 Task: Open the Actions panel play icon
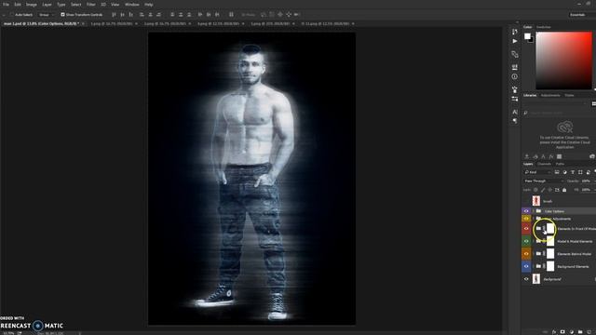[515, 41]
